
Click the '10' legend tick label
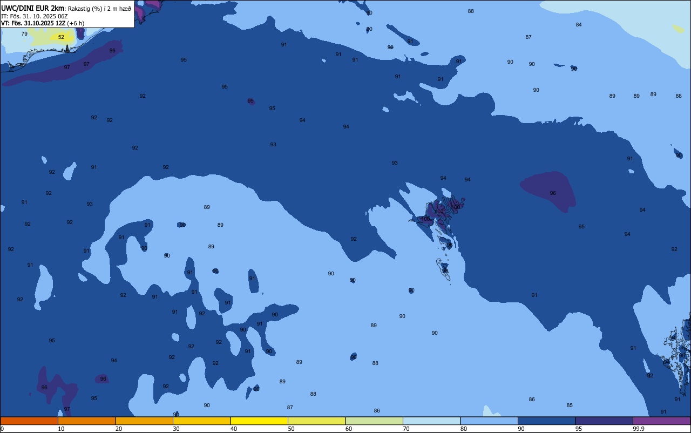tap(61, 429)
